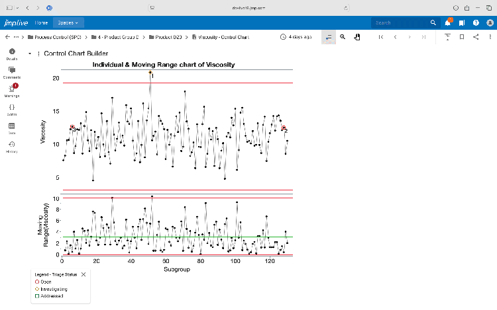Open the Script panel icon
The height and width of the screenshot is (310, 497).
(12, 108)
